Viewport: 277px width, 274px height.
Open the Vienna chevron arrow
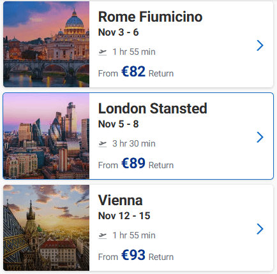click(x=260, y=229)
